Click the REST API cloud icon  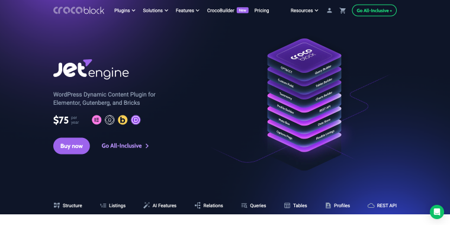click(x=371, y=205)
